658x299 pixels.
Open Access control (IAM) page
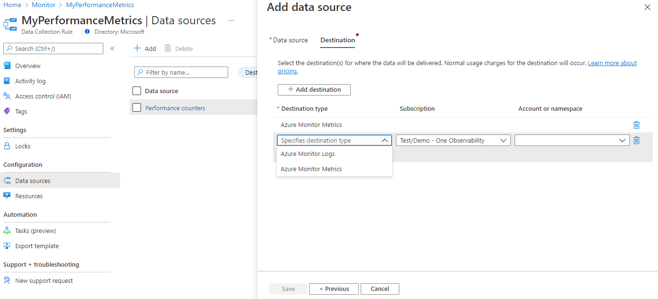[43, 96]
